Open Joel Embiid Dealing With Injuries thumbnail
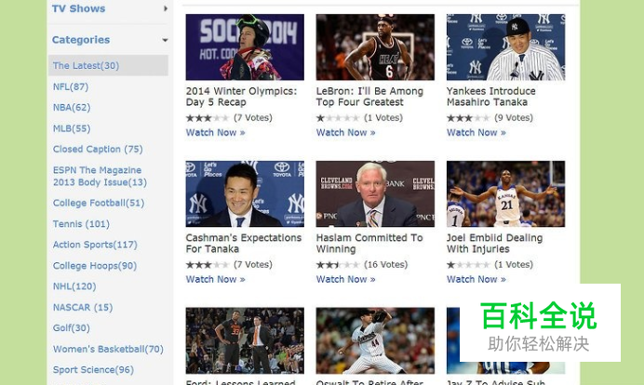644x385 pixels. coord(505,193)
